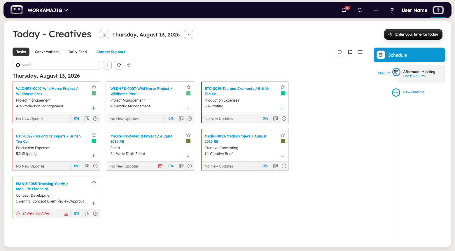Star the MANU-0085 Tracking Yearly task
Screen dimensions: 455x251
coord(94,182)
